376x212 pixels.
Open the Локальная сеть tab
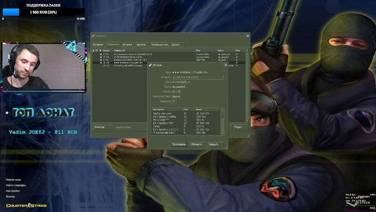click(x=159, y=45)
